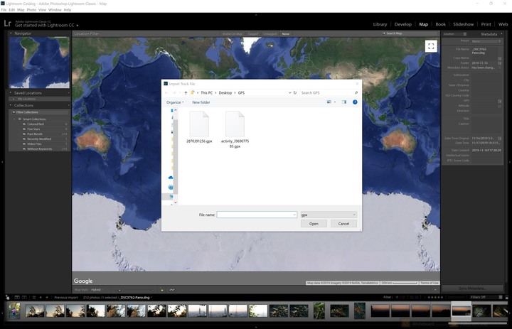Click the Sync Metadata button
Screen dimensions: 512x329
[472, 288]
